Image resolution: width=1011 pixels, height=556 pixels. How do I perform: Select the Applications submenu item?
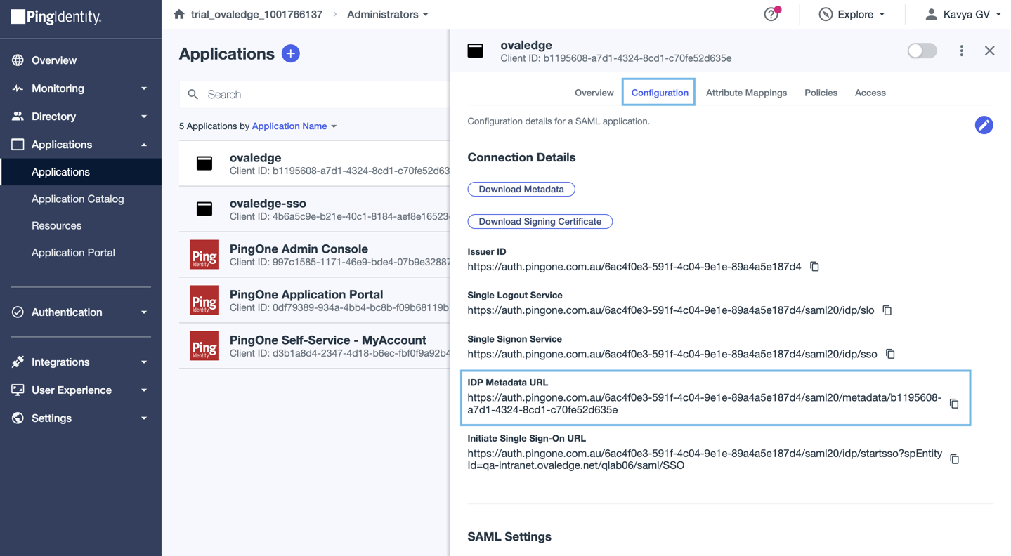coord(81,172)
